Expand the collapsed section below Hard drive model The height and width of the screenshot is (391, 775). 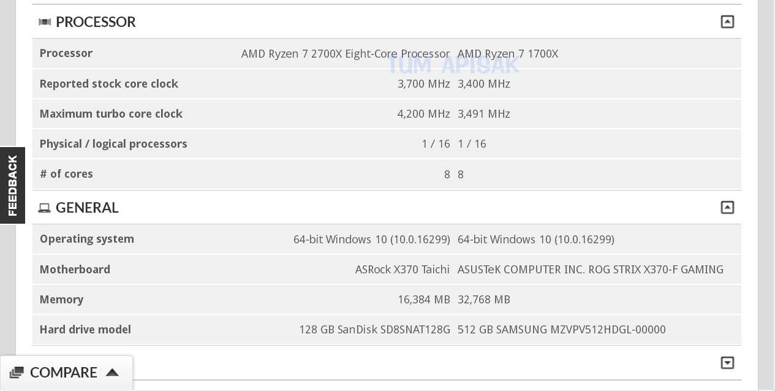727,363
